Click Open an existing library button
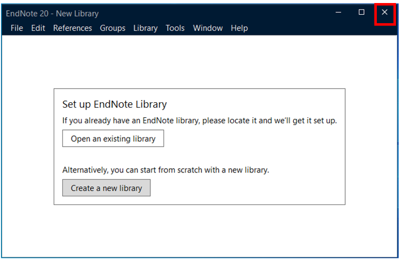402x262 pixels. (x=113, y=139)
